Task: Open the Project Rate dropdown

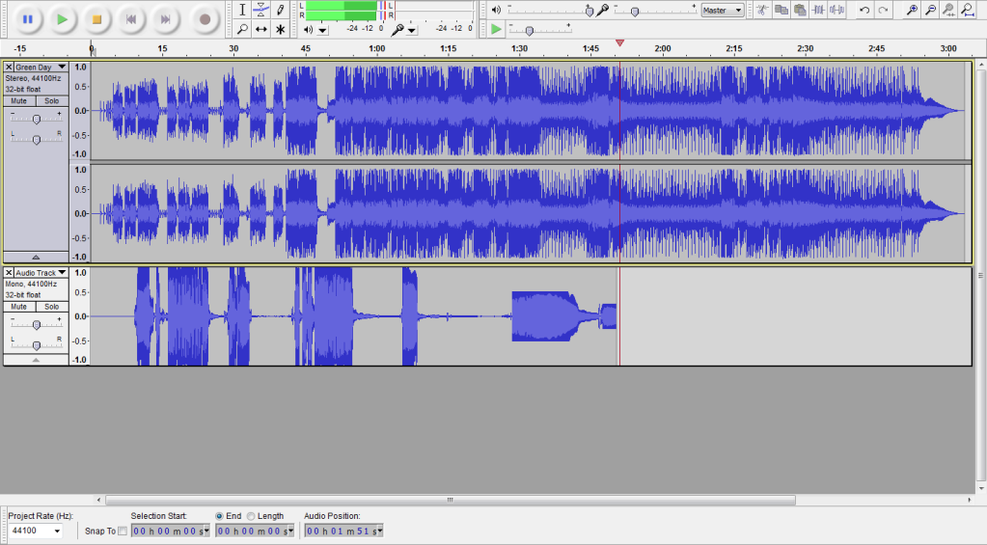Action: point(56,531)
